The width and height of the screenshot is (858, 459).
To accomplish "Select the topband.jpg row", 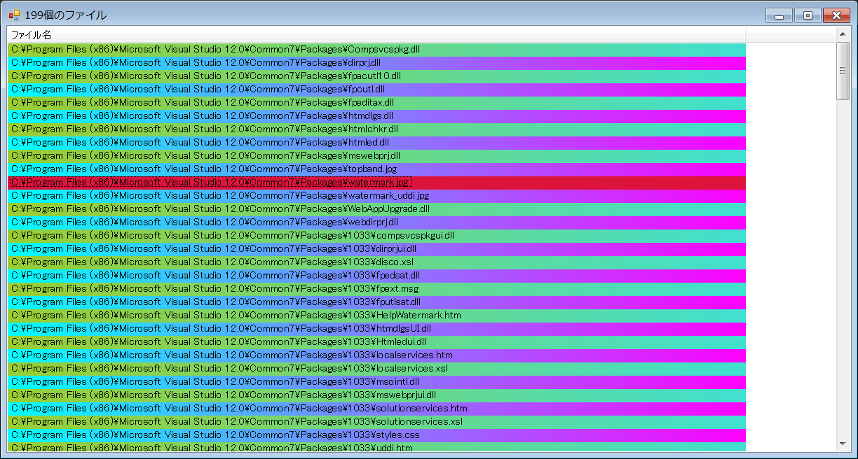I will point(376,169).
